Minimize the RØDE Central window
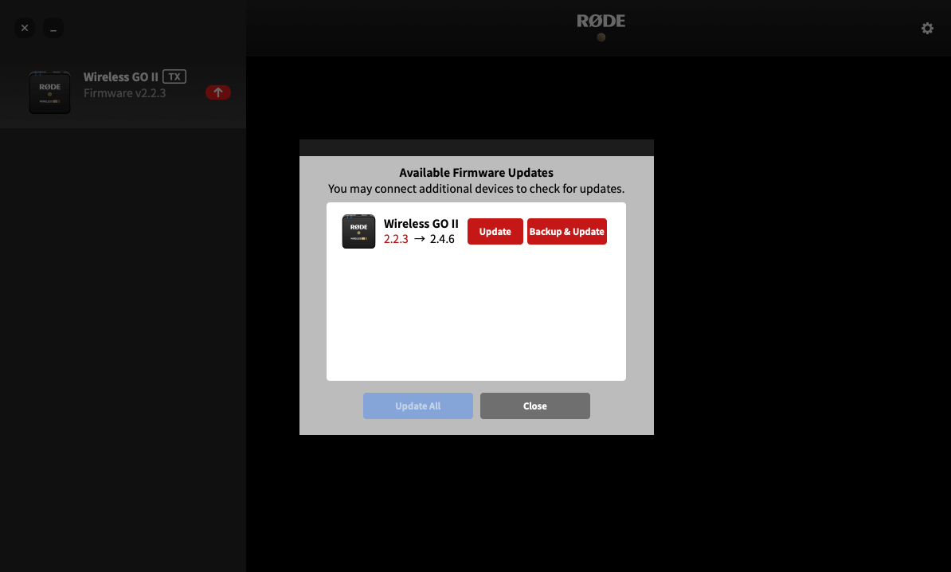This screenshot has height=572, width=951. 53,28
